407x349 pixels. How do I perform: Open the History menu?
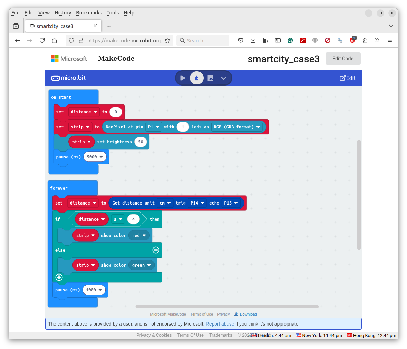point(63,13)
